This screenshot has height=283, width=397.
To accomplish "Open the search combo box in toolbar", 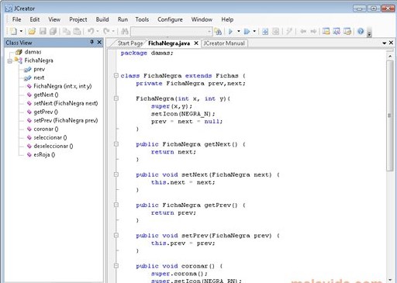I will (171, 32).
